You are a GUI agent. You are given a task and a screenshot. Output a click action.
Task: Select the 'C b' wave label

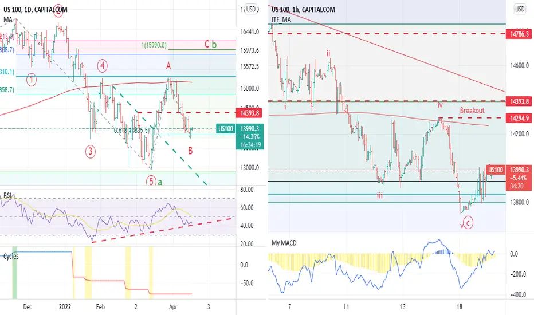point(210,44)
